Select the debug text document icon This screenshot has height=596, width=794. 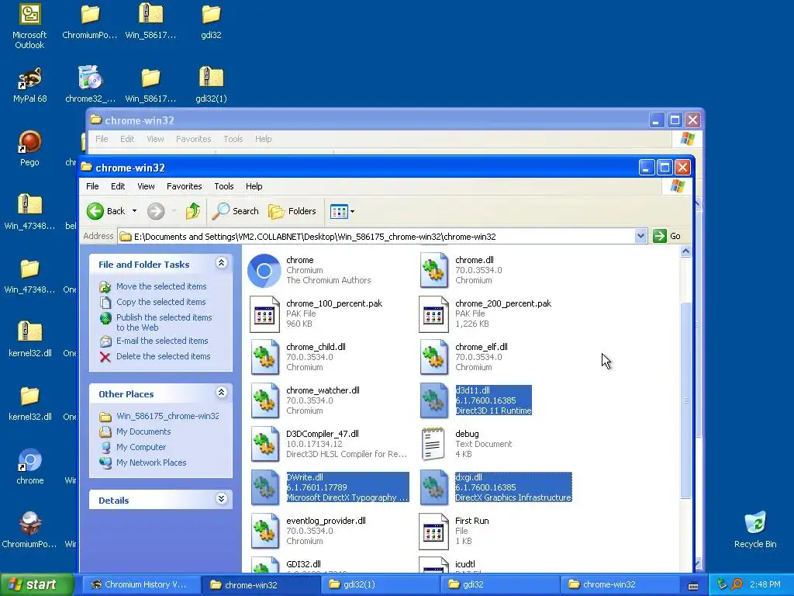pos(433,445)
